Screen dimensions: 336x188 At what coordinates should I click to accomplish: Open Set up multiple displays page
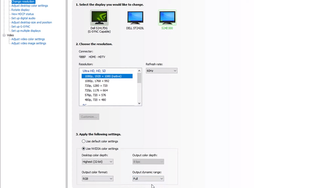pyautogui.click(x=26, y=31)
